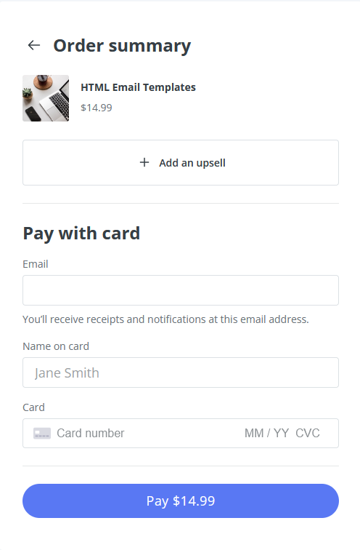Click the plus icon beside Add an upsell
This screenshot has height=550, width=360.
coord(144,162)
